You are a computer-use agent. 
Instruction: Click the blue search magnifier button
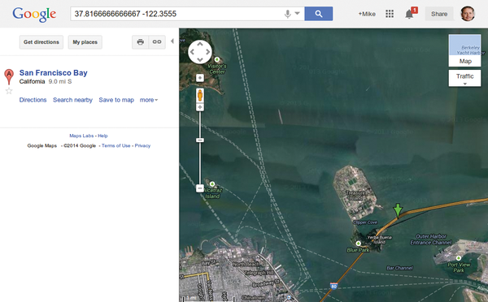coord(318,14)
